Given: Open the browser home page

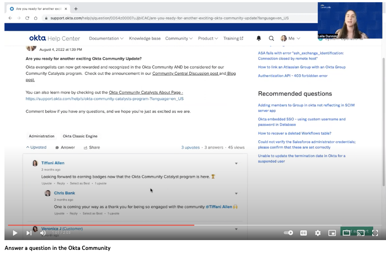Looking at the screenshot, I should pyautogui.click(x=36, y=18).
